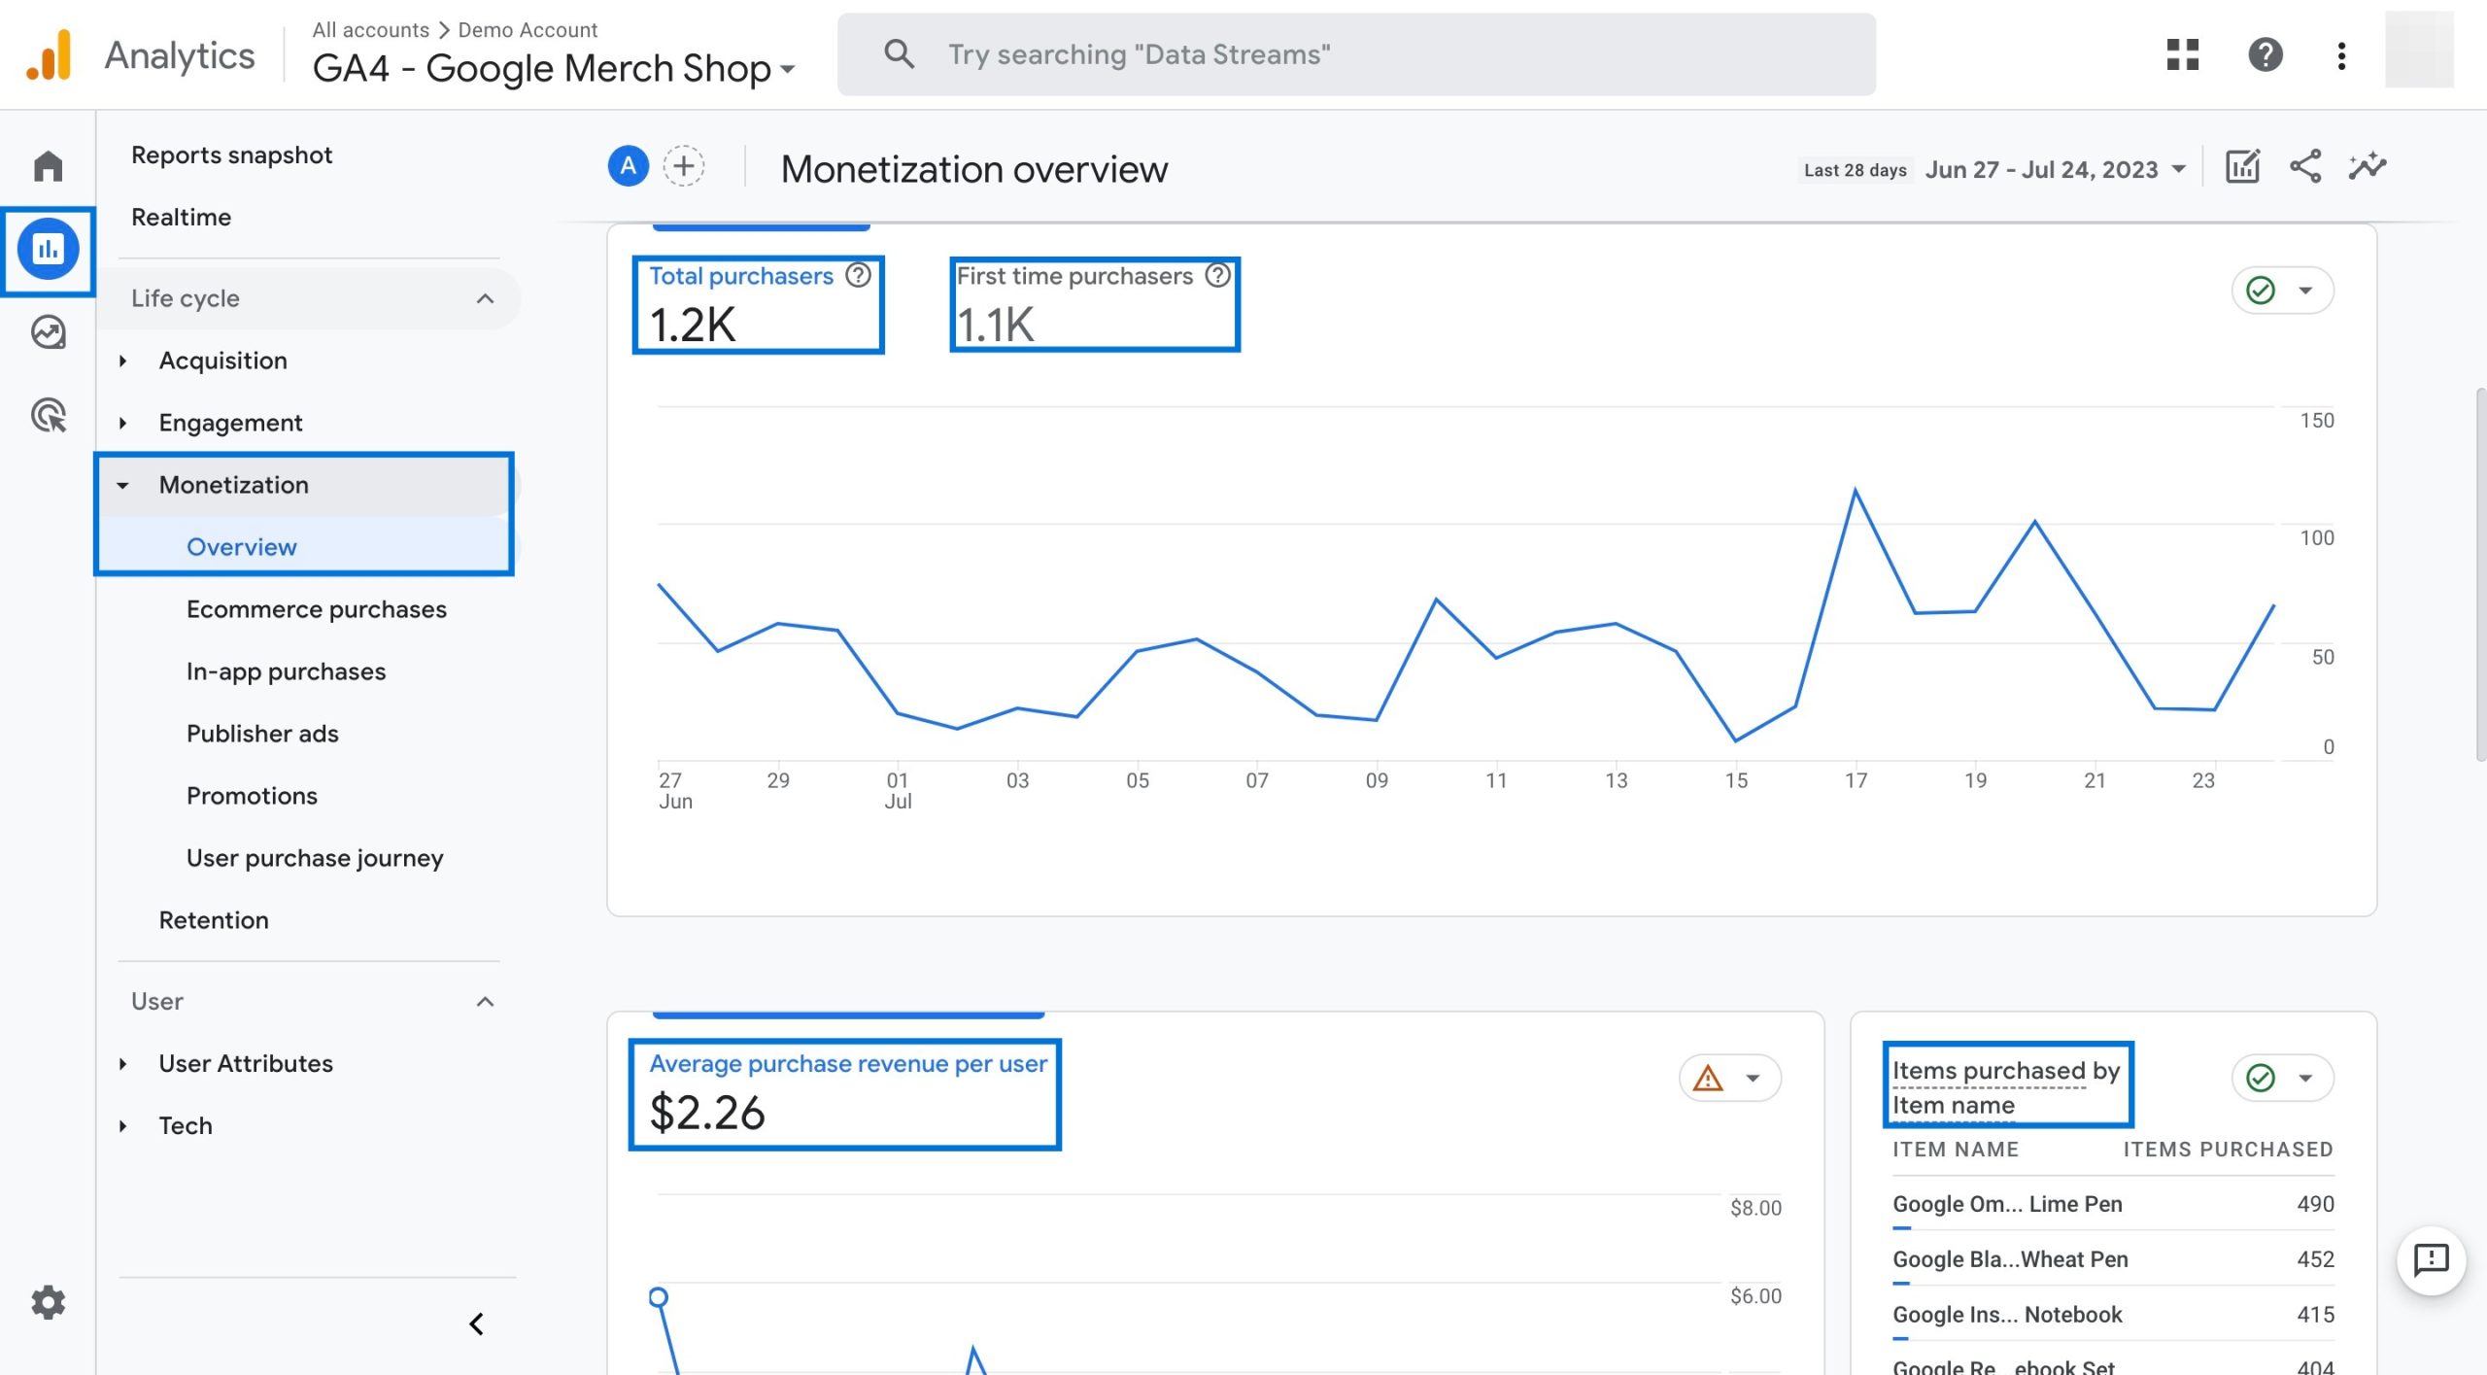Collapse the navigation with the back chevron
The image size is (2487, 1375).
click(476, 1323)
